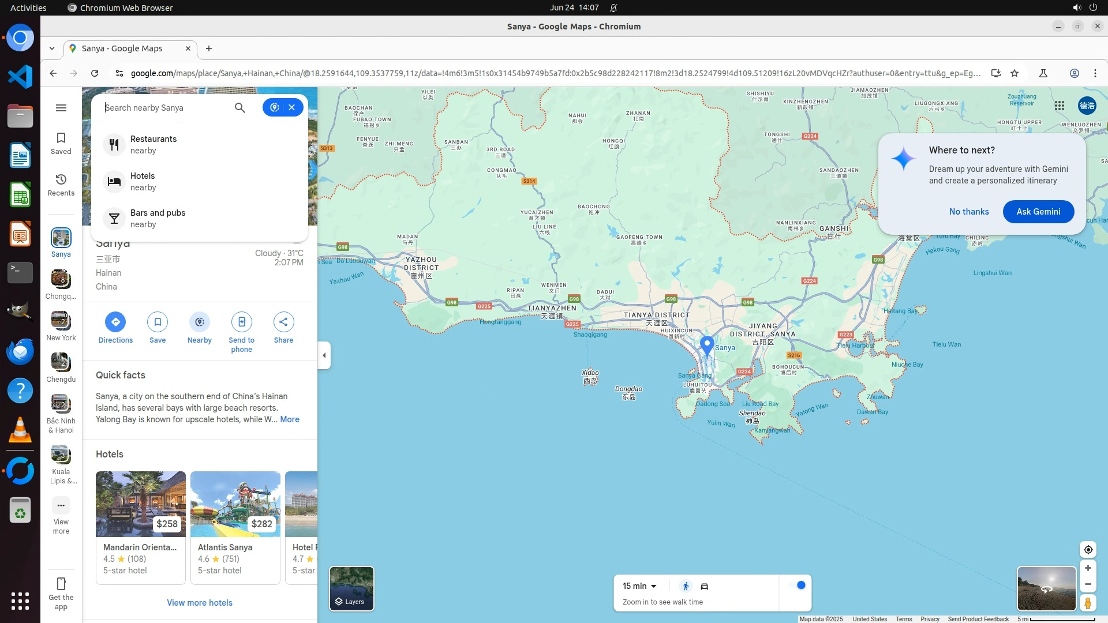
Task: Select Bars and pubs nearby suggestion
Action: point(158,219)
